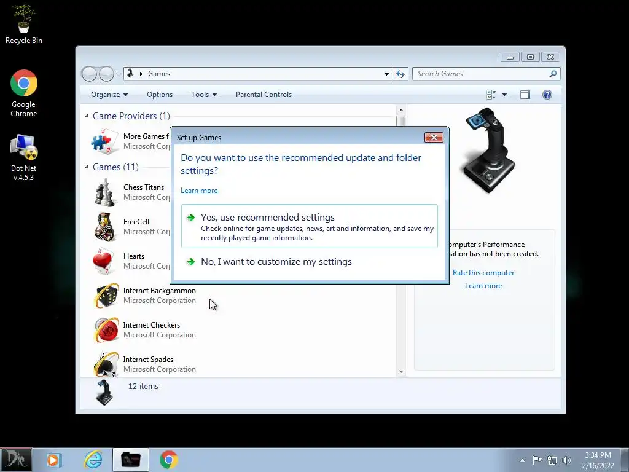The width and height of the screenshot is (629, 472).
Task: Select the Chess Titans icon
Action: pyautogui.click(x=105, y=192)
